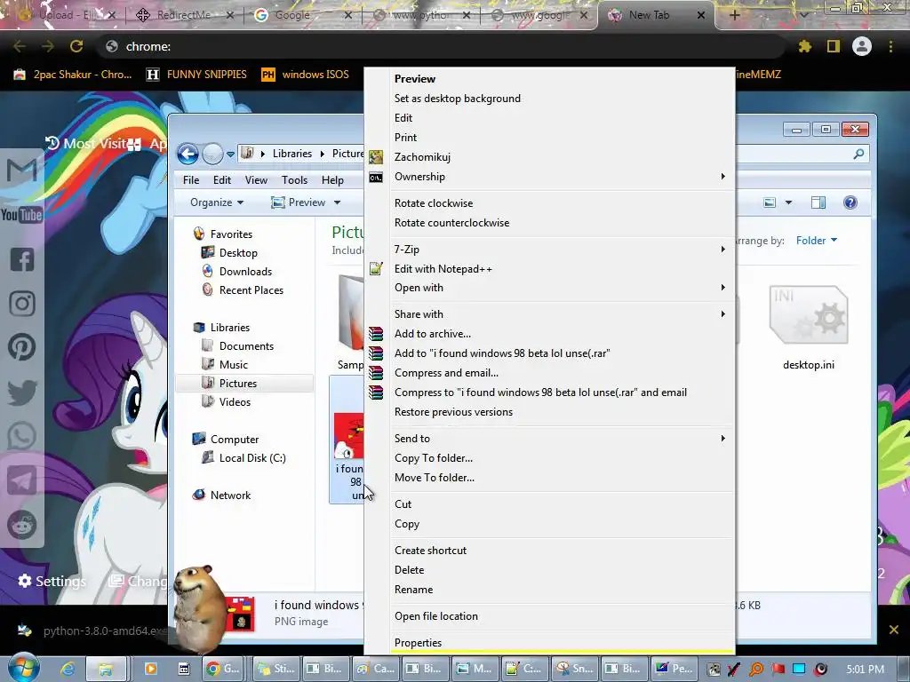This screenshot has height=682, width=910.
Task: Open Documents library in navigation pane
Action: (246, 346)
